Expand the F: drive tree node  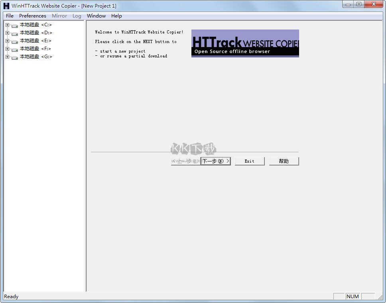(8, 49)
